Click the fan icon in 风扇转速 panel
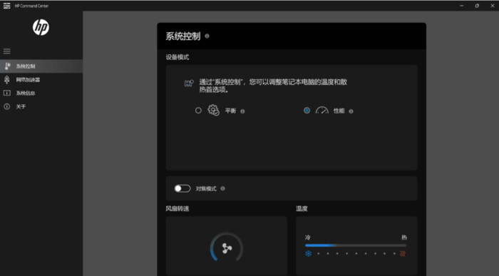This screenshot has height=276, width=499. [227, 248]
